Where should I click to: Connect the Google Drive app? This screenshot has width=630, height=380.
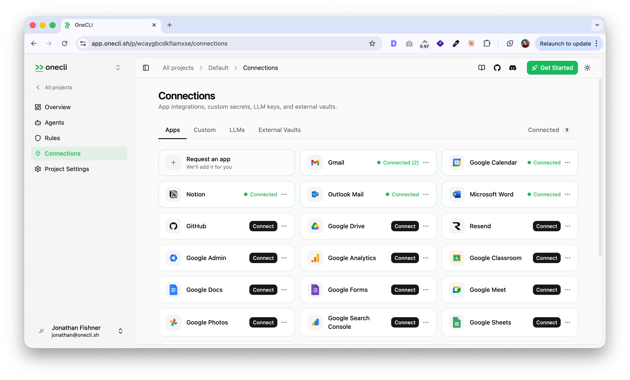(x=405, y=226)
